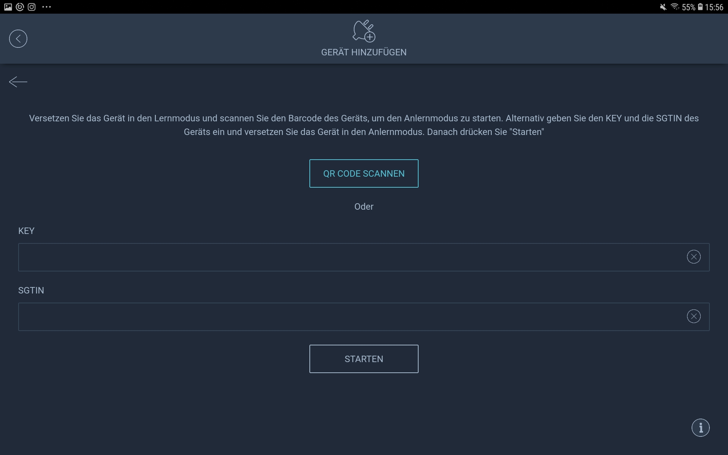Clear the SGTIN field with its X icon
This screenshot has width=728, height=455.
(693, 316)
